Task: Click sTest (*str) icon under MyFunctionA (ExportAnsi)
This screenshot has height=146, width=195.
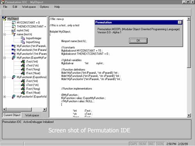Action: 23,85
